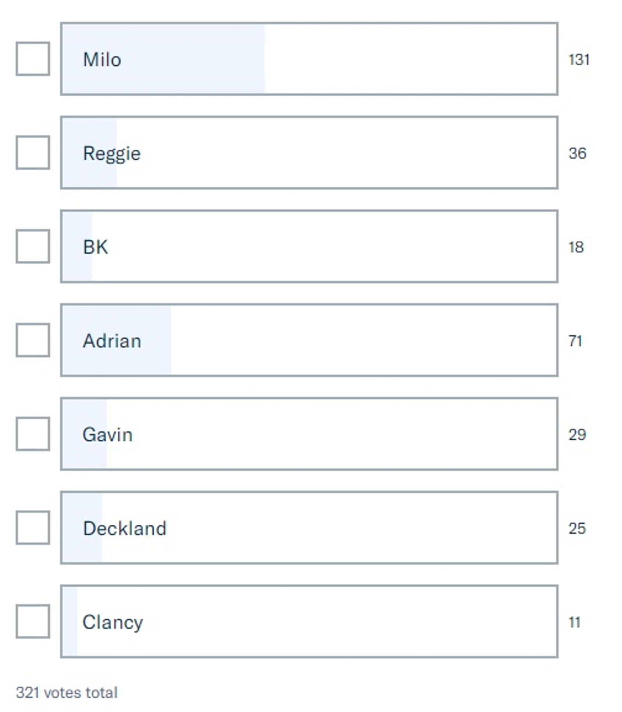
Task: Click Adrian's vote count of 71
Action: (x=575, y=341)
